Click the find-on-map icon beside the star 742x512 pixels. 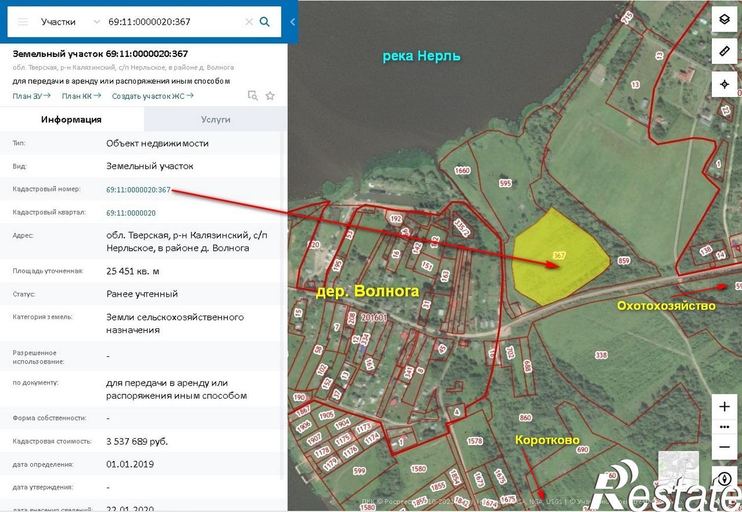tap(253, 95)
